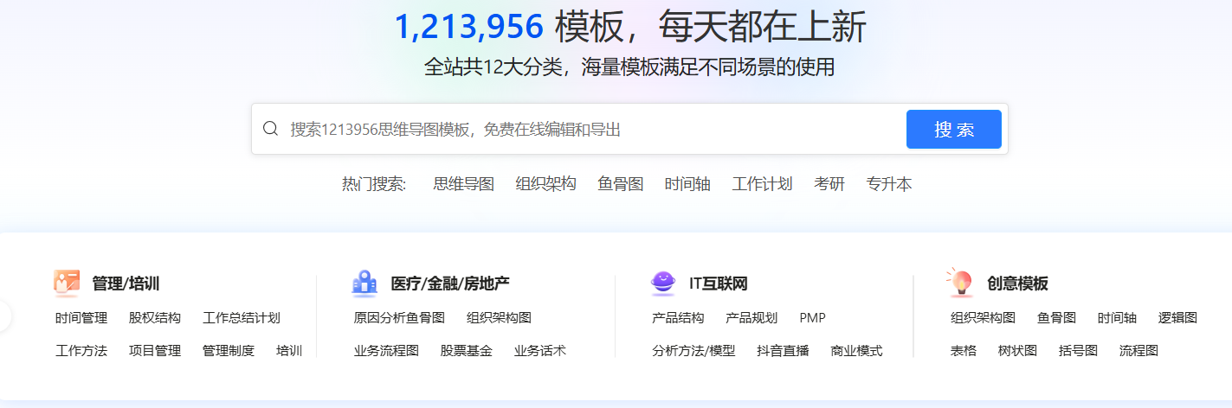This screenshot has height=408, width=1232.
Task: Go to 流程图 link
Action: pos(1138,351)
